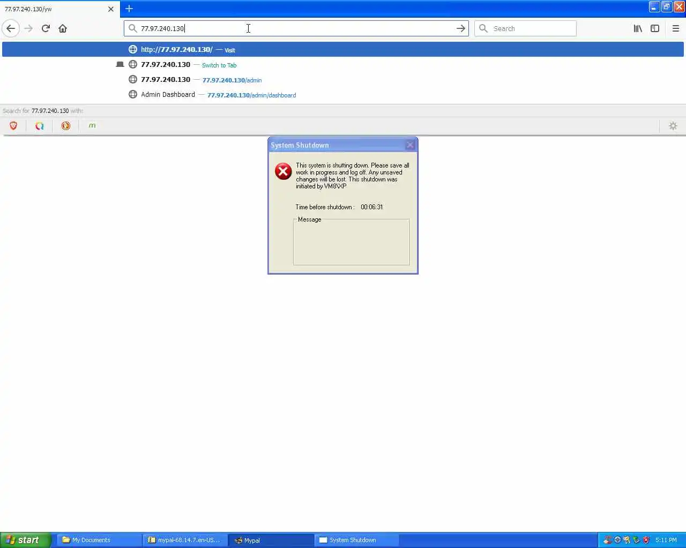
Task: Activate System Shutdown taskbar button
Action: 356,540
